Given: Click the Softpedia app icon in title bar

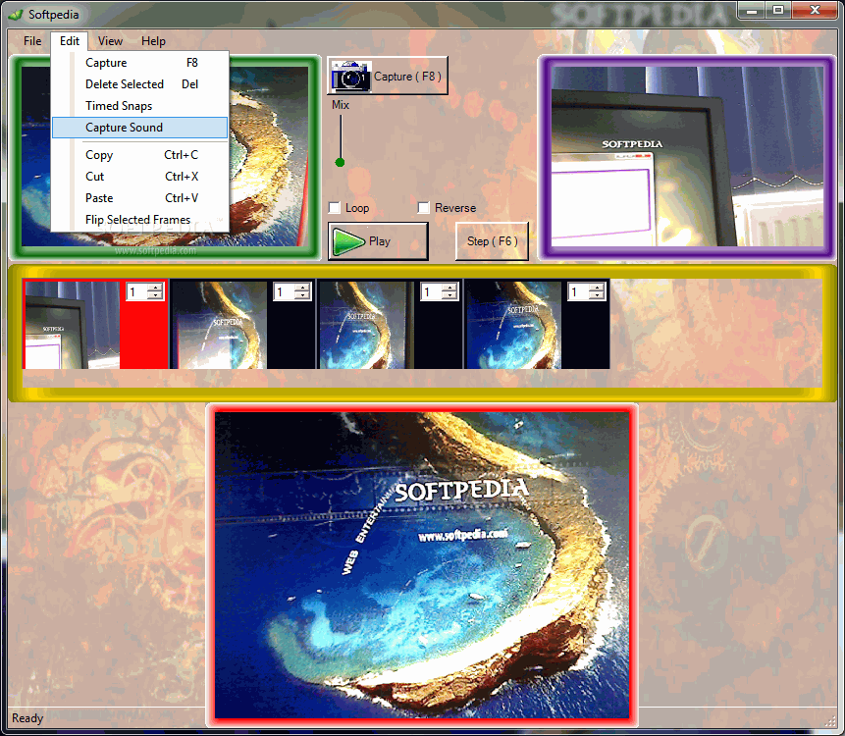Looking at the screenshot, I should point(16,14).
